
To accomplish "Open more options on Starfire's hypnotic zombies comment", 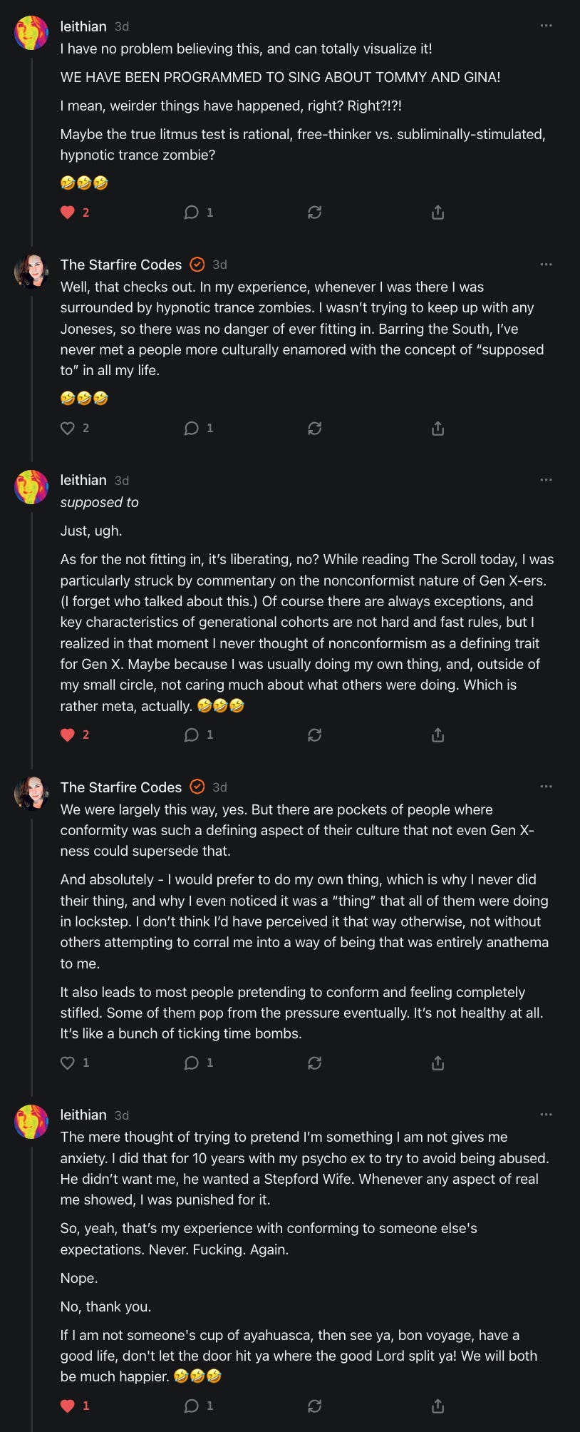I will click(546, 265).
